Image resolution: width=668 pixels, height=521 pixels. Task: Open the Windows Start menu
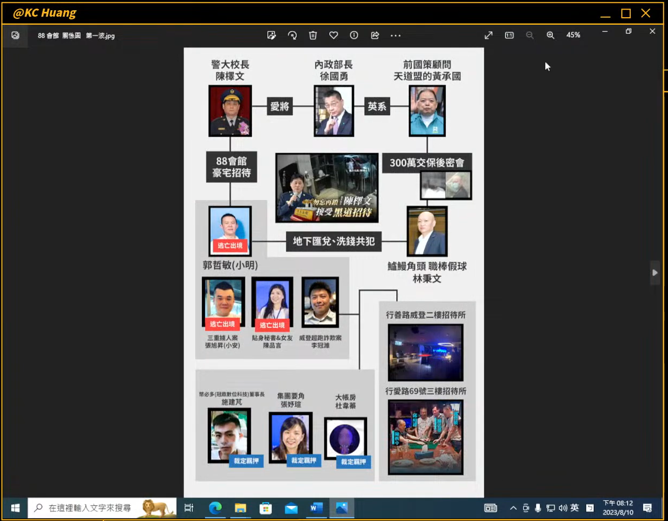coord(15,508)
